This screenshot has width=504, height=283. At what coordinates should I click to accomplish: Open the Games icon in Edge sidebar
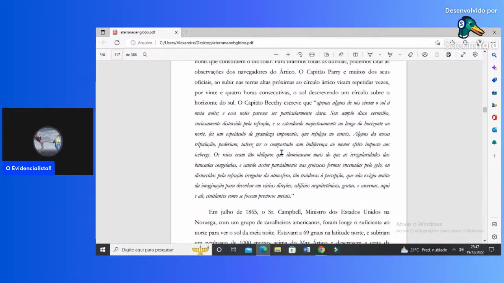(494, 105)
